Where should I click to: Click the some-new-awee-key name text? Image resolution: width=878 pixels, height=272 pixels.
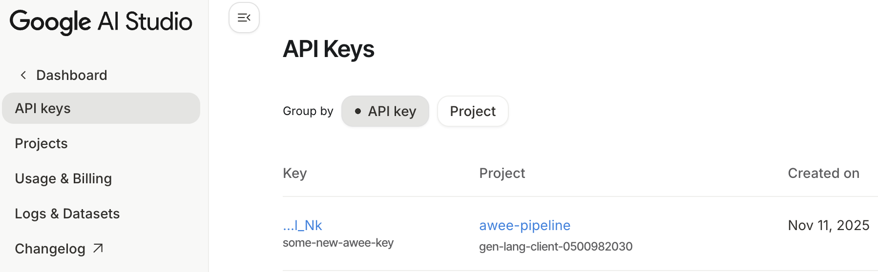point(338,243)
